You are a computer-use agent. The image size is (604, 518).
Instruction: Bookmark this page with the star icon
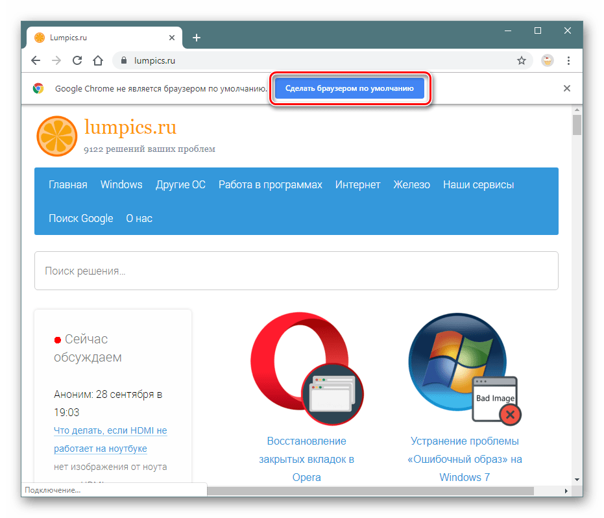tap(521, 60)
